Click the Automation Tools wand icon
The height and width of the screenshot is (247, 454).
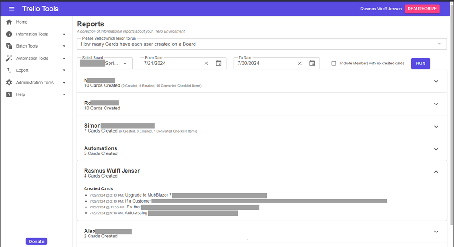coord(9,59)
